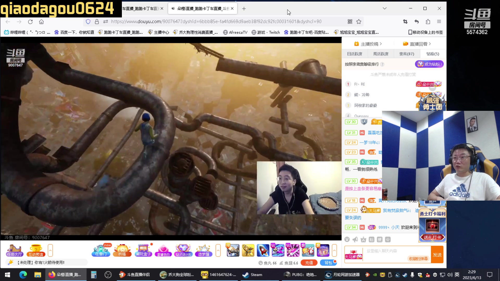Viewport: 500px width, 281px height.
Task: Open the QR code icon in address bar
Action: click(x=350, y=22)
